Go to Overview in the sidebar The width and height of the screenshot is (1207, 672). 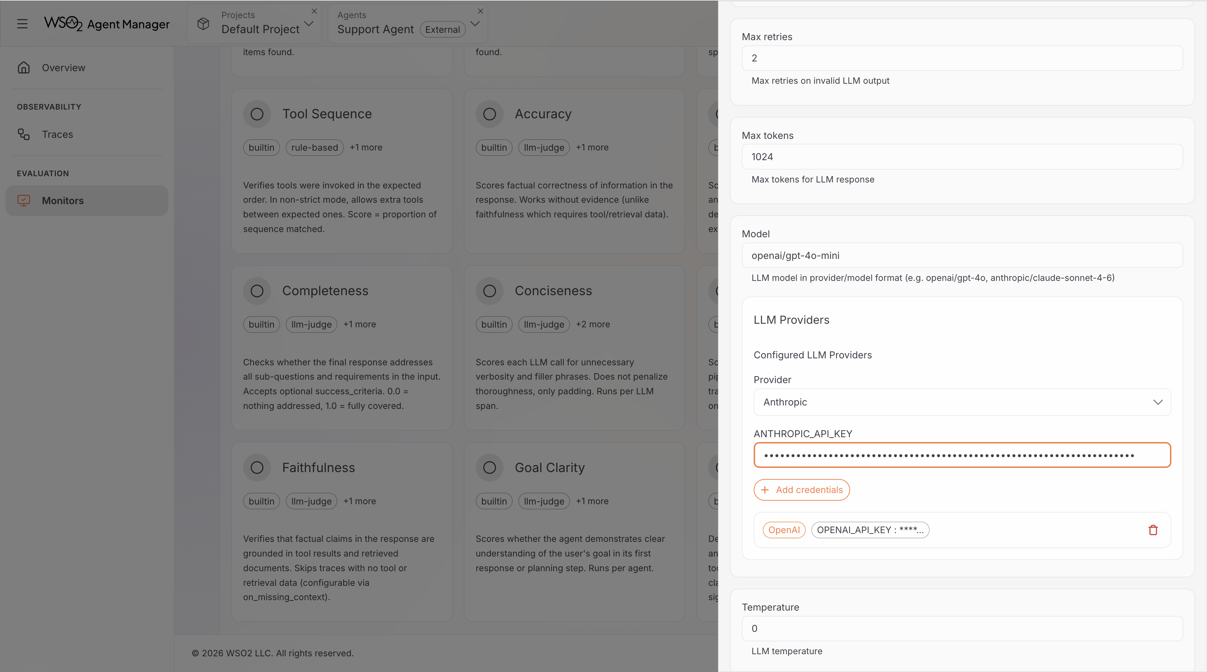(63, 68)
